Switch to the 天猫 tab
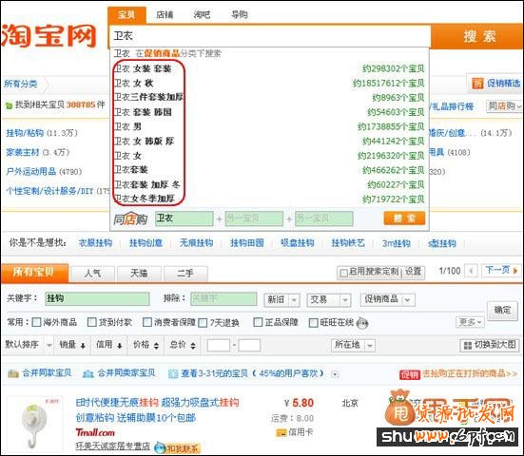The width and height of the screenshot is (524, 456). pos(139,274)
